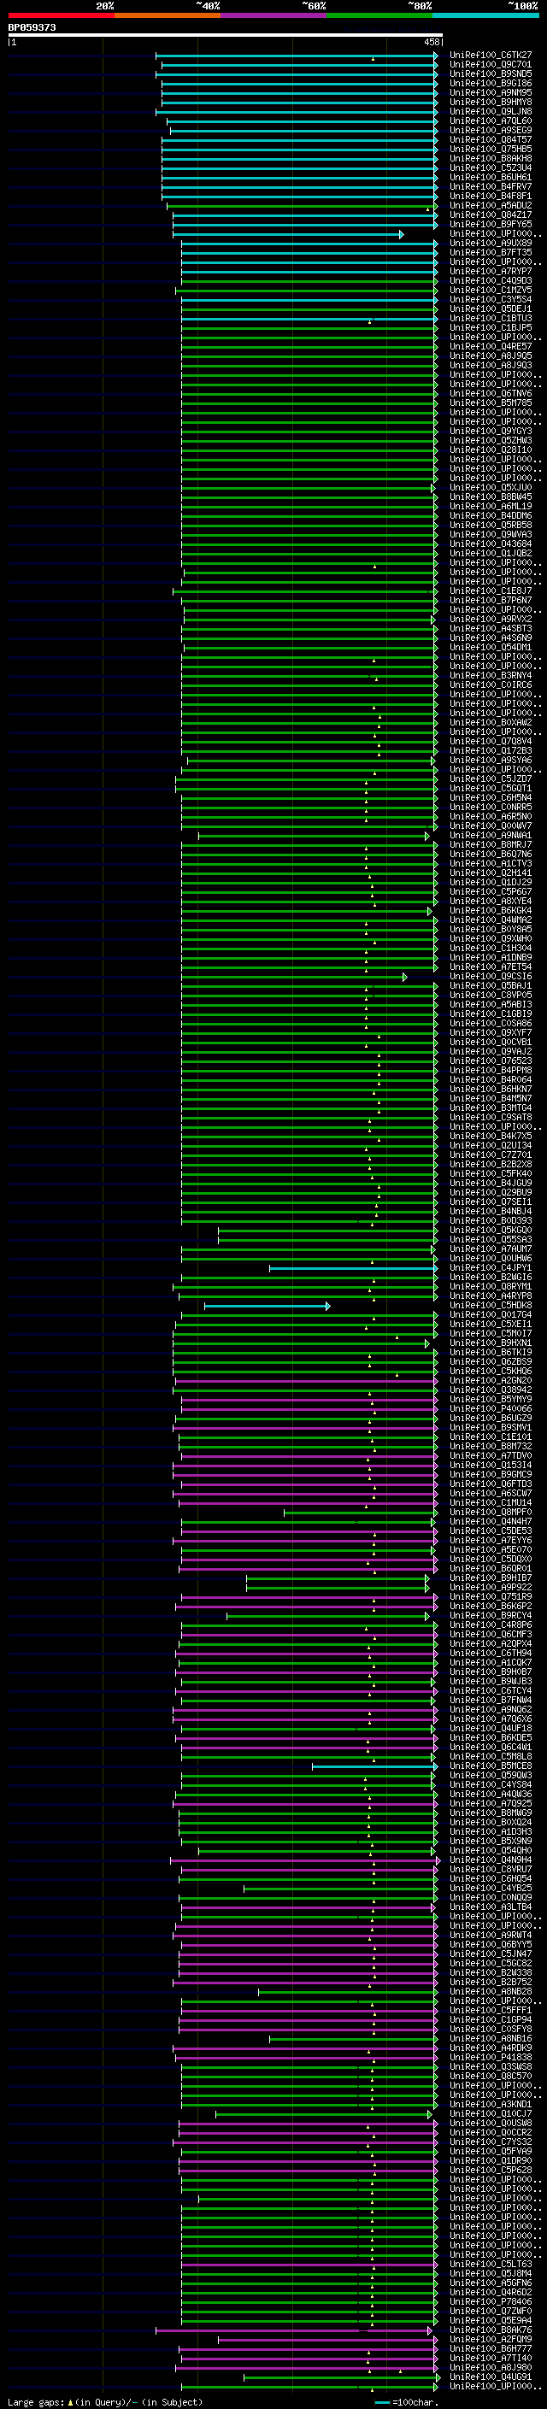Select the BP059373 query label
Screen dimensions: 547x2409
[32, 28]
